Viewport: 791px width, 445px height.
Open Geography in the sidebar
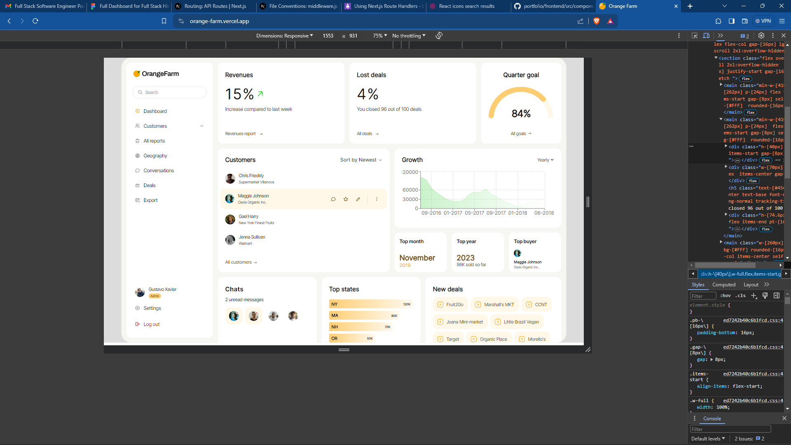click(155, 156)
